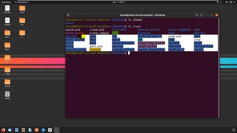Launch Thunderbird mail from the dock

tap(10, 130)
